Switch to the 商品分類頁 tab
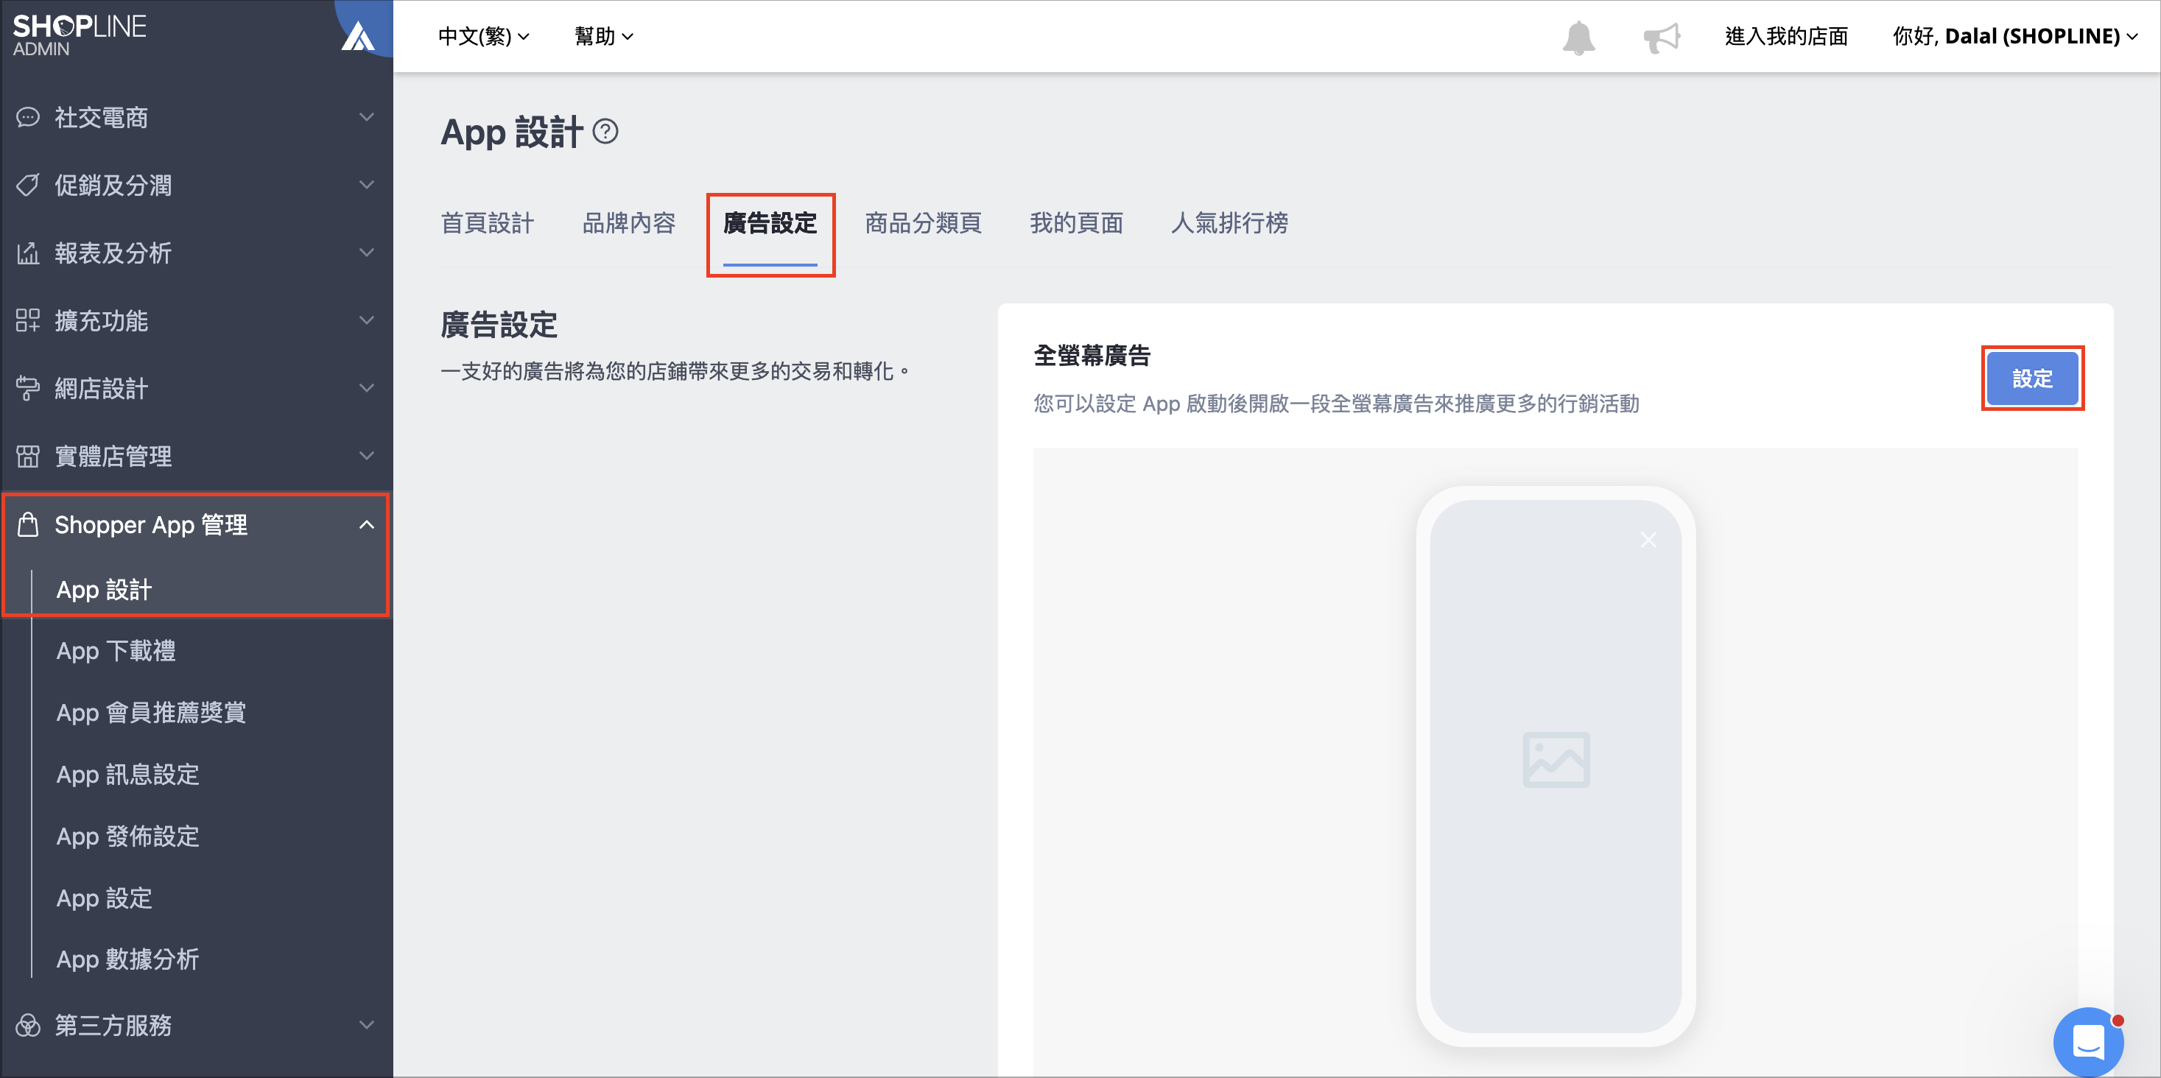This screenshot has width=2161, height=1078. 924,223
